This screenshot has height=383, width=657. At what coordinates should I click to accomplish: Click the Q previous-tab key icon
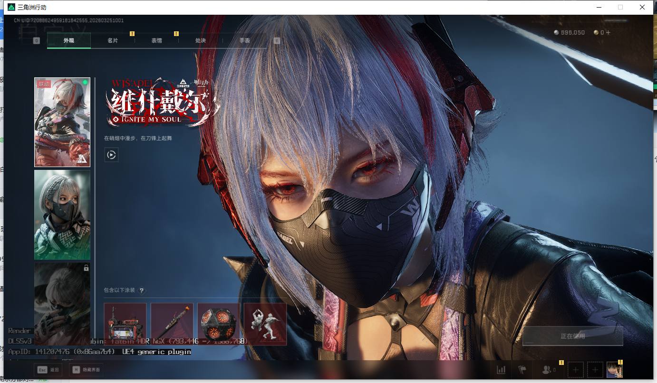pos(37,41)
